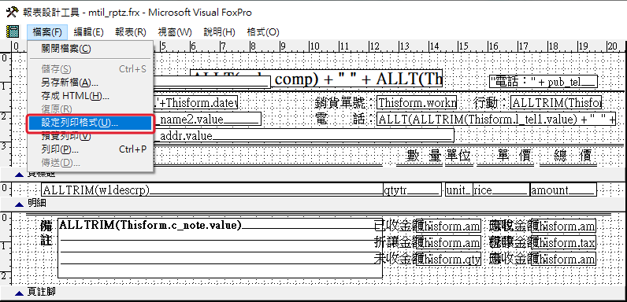
Task: Click the 明細 band bar triangle marker
Action: click(x=19, y=204)
